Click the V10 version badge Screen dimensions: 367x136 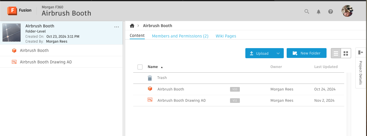[x=235, y=89]
